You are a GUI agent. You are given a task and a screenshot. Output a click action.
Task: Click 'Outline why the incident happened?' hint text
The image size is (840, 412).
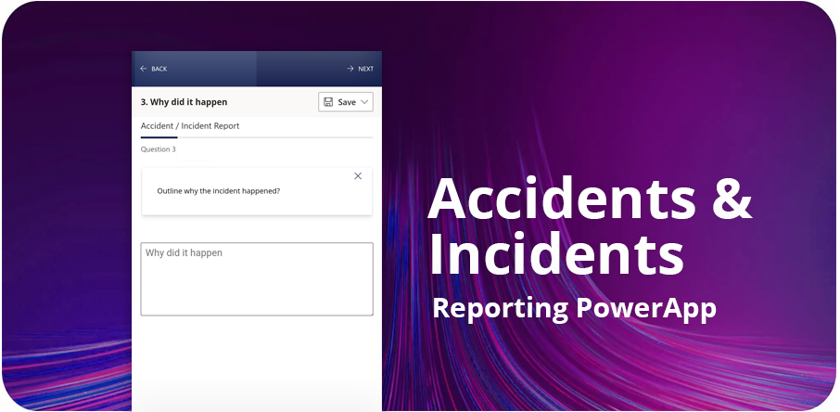(219, 190)
